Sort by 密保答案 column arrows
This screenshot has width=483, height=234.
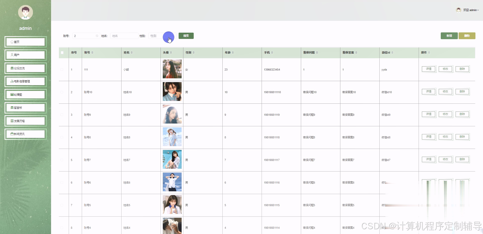click(356, 52)
